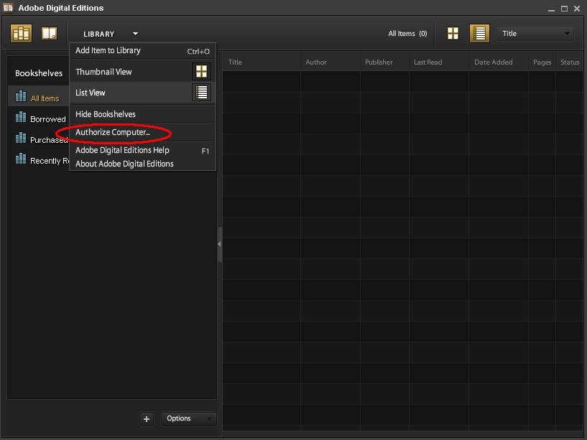Viewport: 587px width, 440px height.
Task: Open Adobe Digital Editions Help
Action: click(x=143, y=150)
